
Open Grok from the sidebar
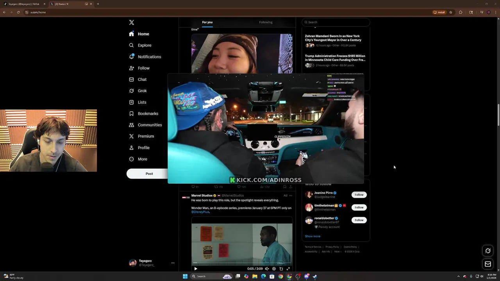tap(138, 91)
